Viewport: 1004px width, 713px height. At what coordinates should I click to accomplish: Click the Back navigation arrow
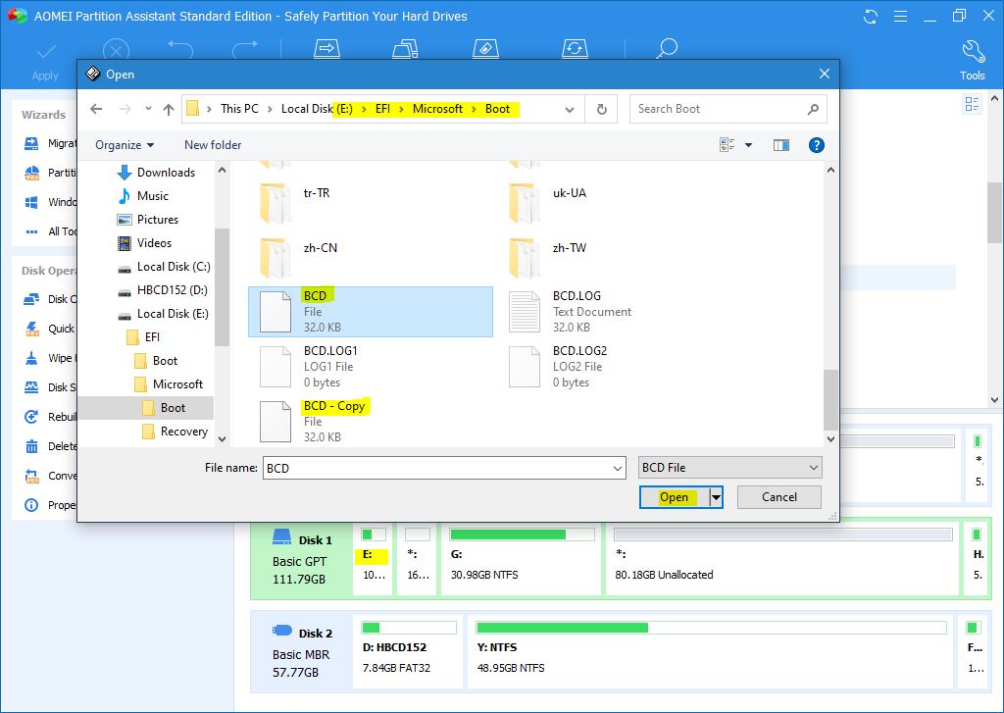[96, 109]
